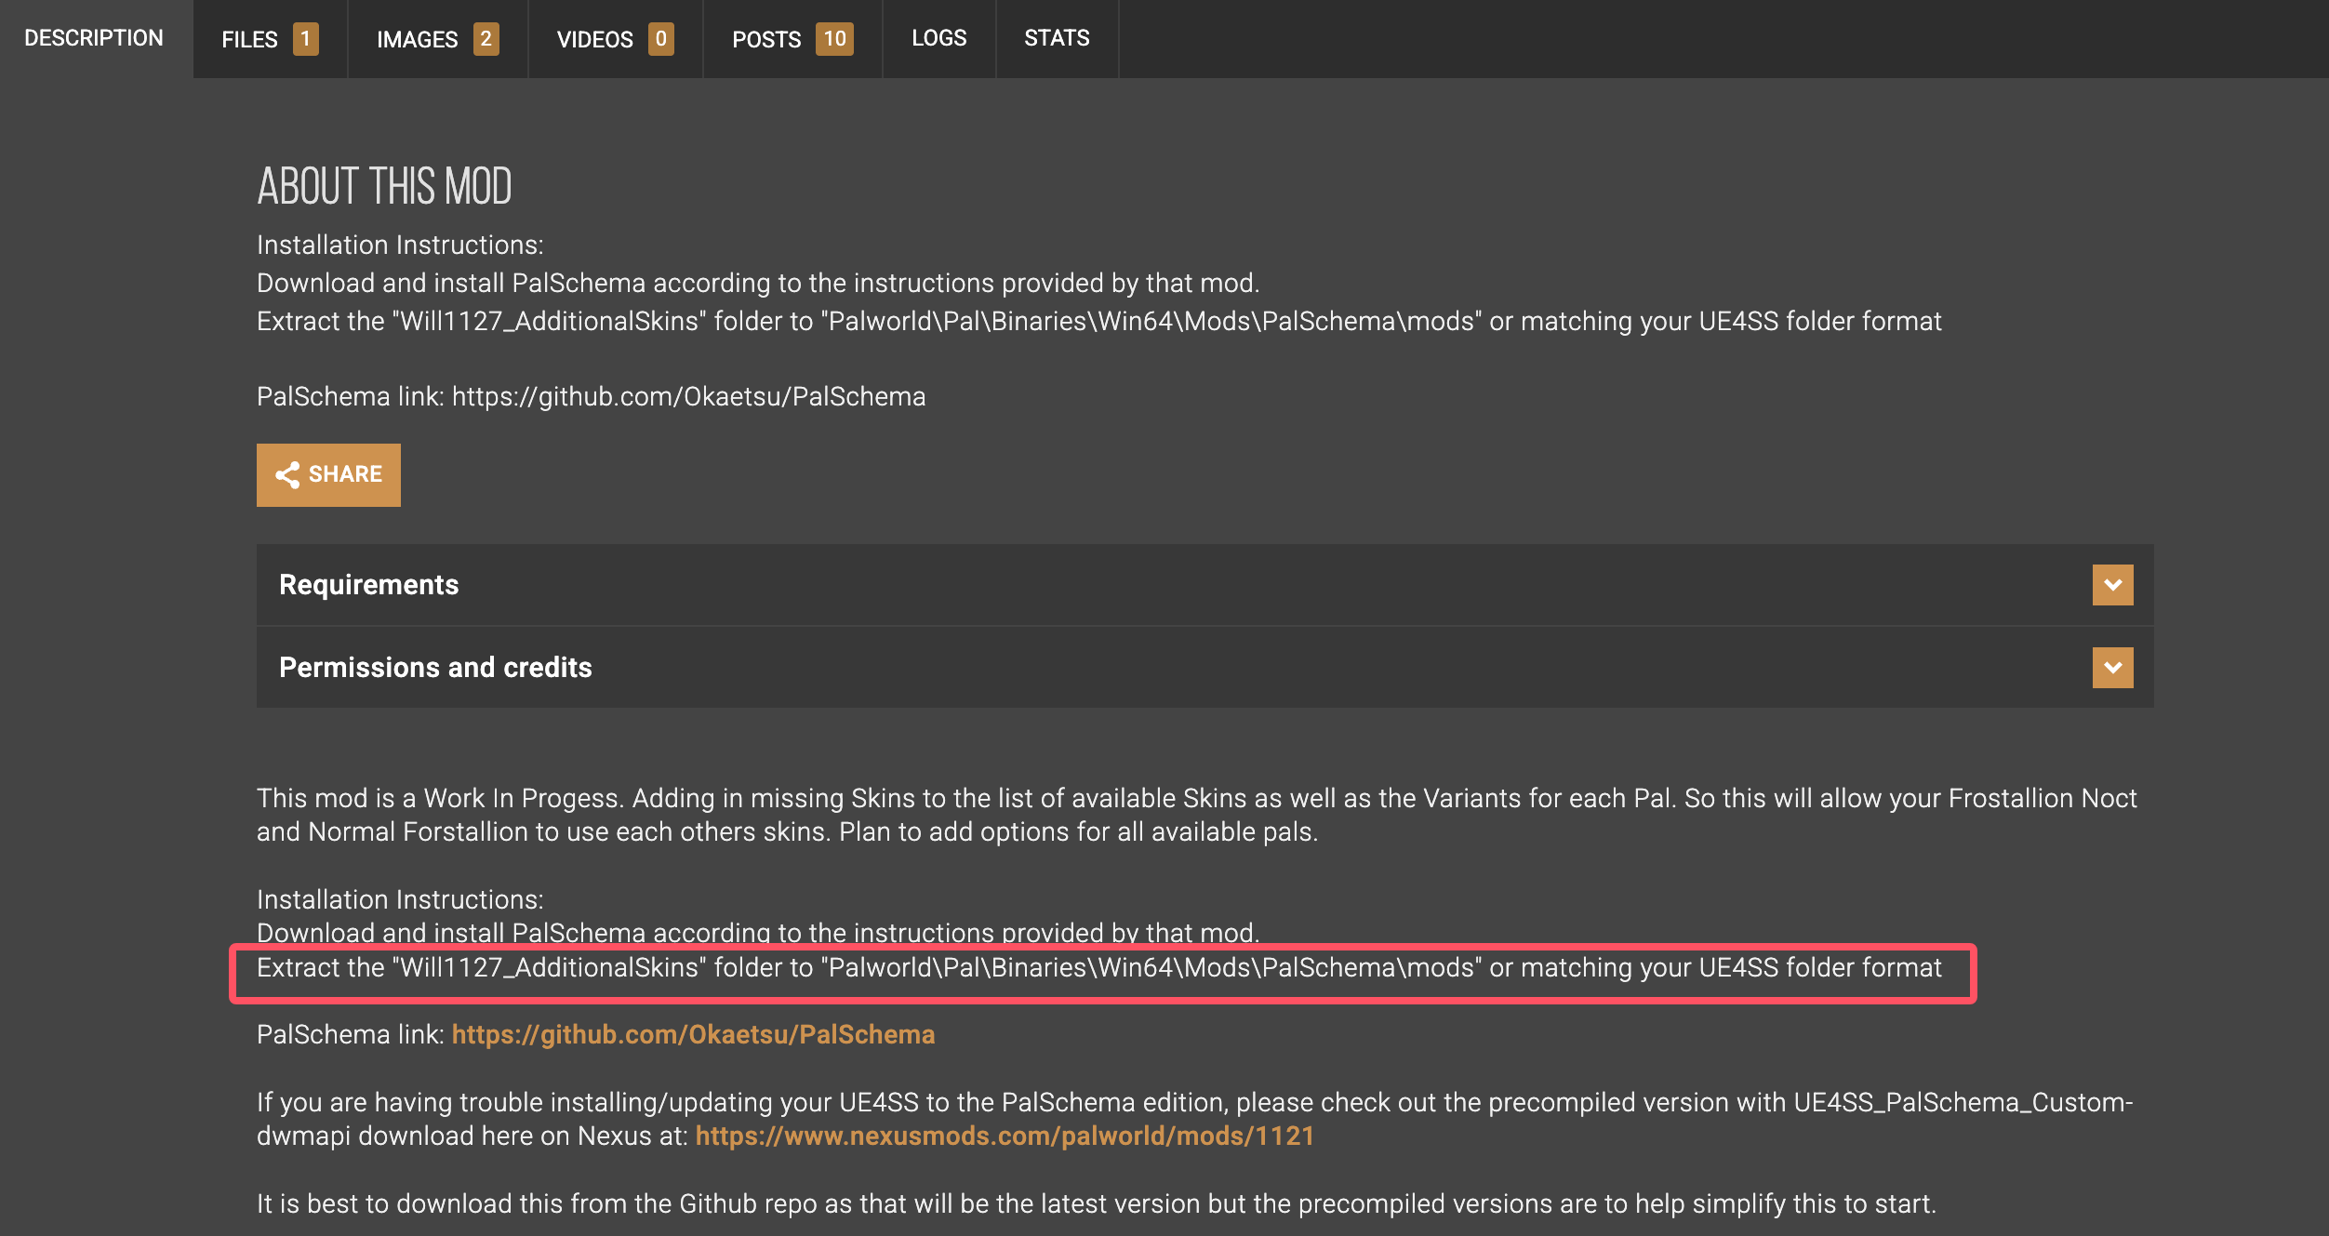Click the Images count badge
The width and height of the screenshot is (2329, 1236).
486,39
